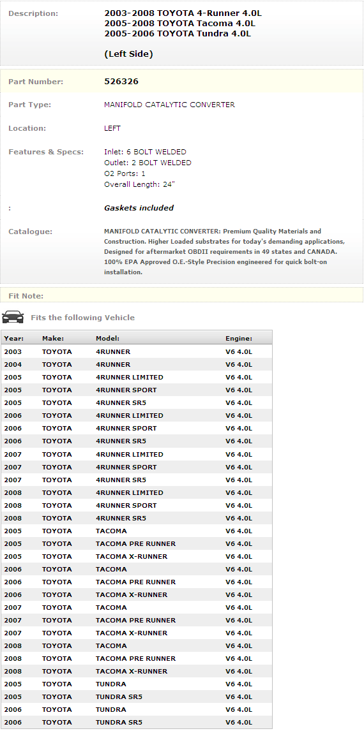Screen dimensions: 364x752
Task: Click the Year column header
Action: tap(14, 338)
